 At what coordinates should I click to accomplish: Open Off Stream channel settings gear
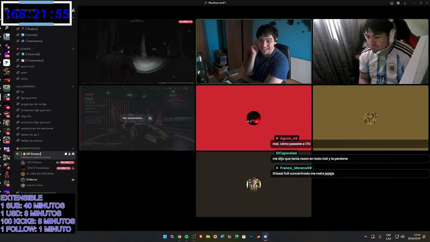(73, 154)
